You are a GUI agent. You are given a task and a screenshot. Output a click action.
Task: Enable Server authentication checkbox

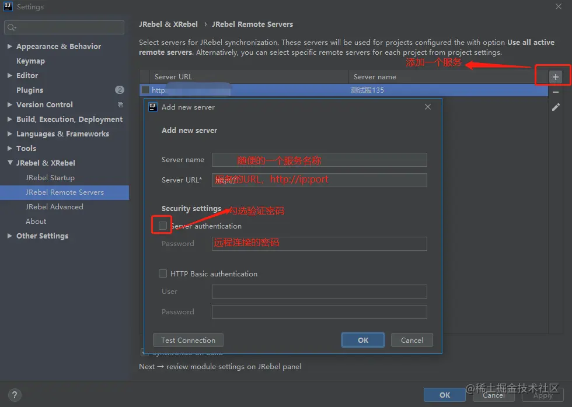[x=163, y=226]
